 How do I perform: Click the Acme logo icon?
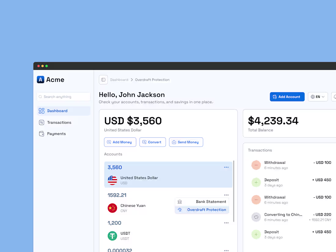click(41, 79)
